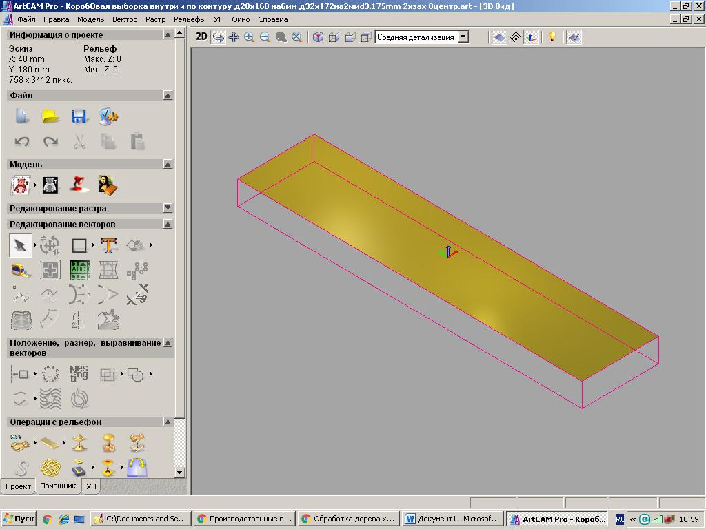
Task: Open the Рельефы menu
Action: (190, 19)
